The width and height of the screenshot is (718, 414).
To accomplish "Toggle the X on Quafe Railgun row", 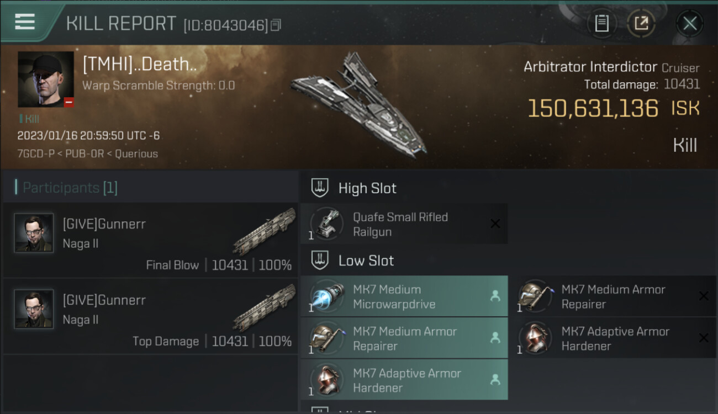I will 495,224.
